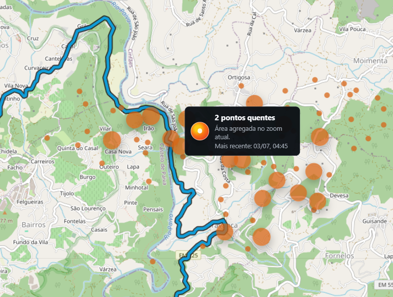Image resolution: width=393 pixels, height=297 pixels.
Task: Click the glowing hotspot icon in the tooltip
Action: (200, 131)
